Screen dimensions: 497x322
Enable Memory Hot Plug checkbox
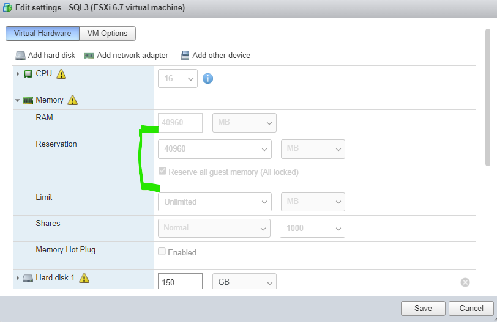coord(162,252)
